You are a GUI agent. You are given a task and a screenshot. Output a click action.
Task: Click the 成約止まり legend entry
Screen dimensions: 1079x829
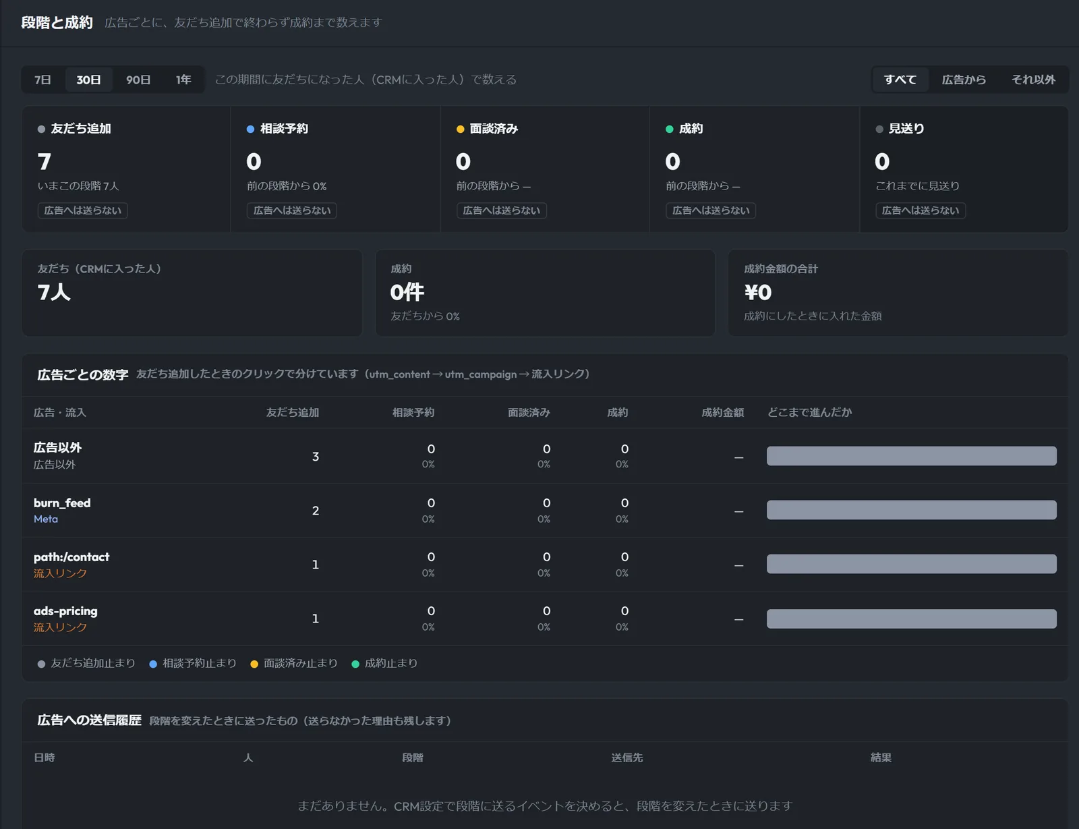pos(384,664)
